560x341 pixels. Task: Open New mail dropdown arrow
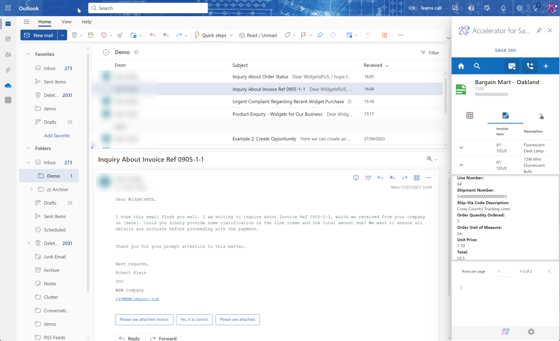pos(62,35)
